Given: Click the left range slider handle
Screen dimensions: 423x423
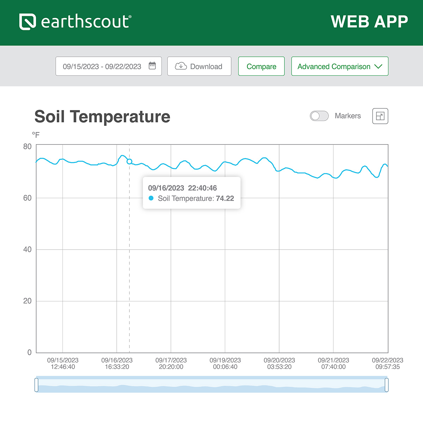Looking at the screenshot, I should click(x=36, y=385).
